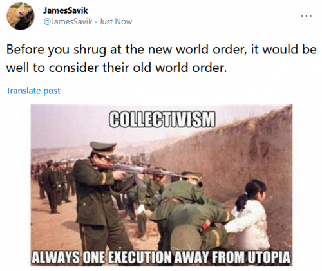Click the cat profile picture avatar
This screenshot has width=322, height=271.
click(21, 16)
